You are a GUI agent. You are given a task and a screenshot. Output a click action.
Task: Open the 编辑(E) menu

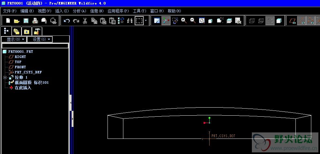click(x=27, y=11)
